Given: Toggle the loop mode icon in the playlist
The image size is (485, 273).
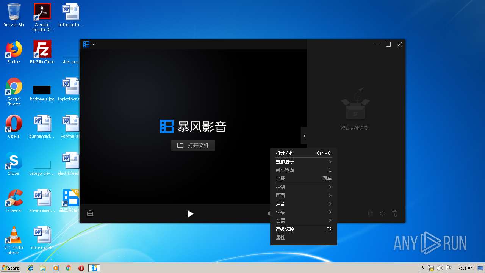Looking at the screenshot, I should (x=383, y=214).
